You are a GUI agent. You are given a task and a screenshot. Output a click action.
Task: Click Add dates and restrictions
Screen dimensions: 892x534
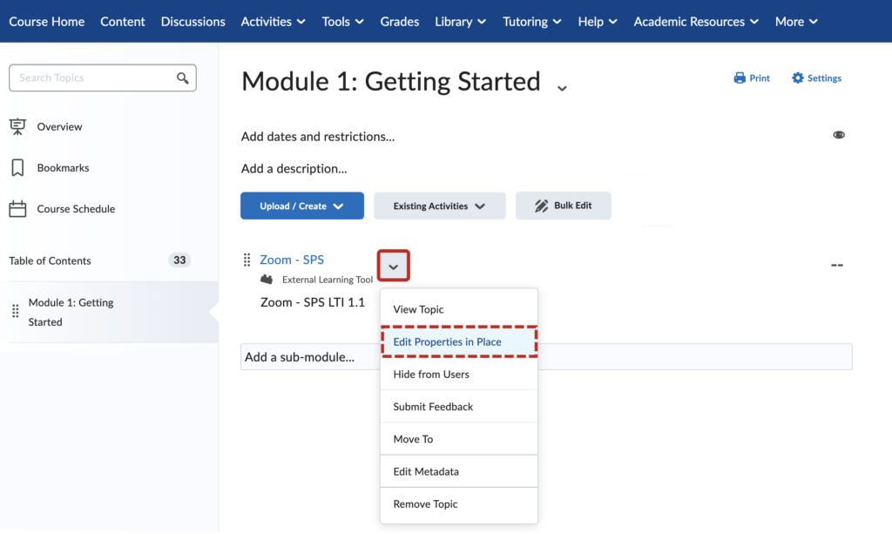[x=318, y=137]
